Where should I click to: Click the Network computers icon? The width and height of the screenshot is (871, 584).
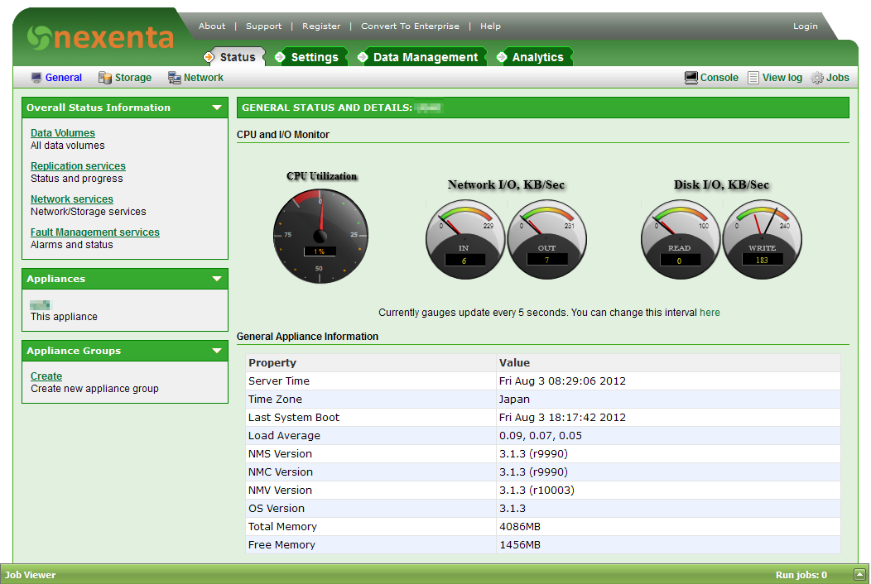pos(175,78)
